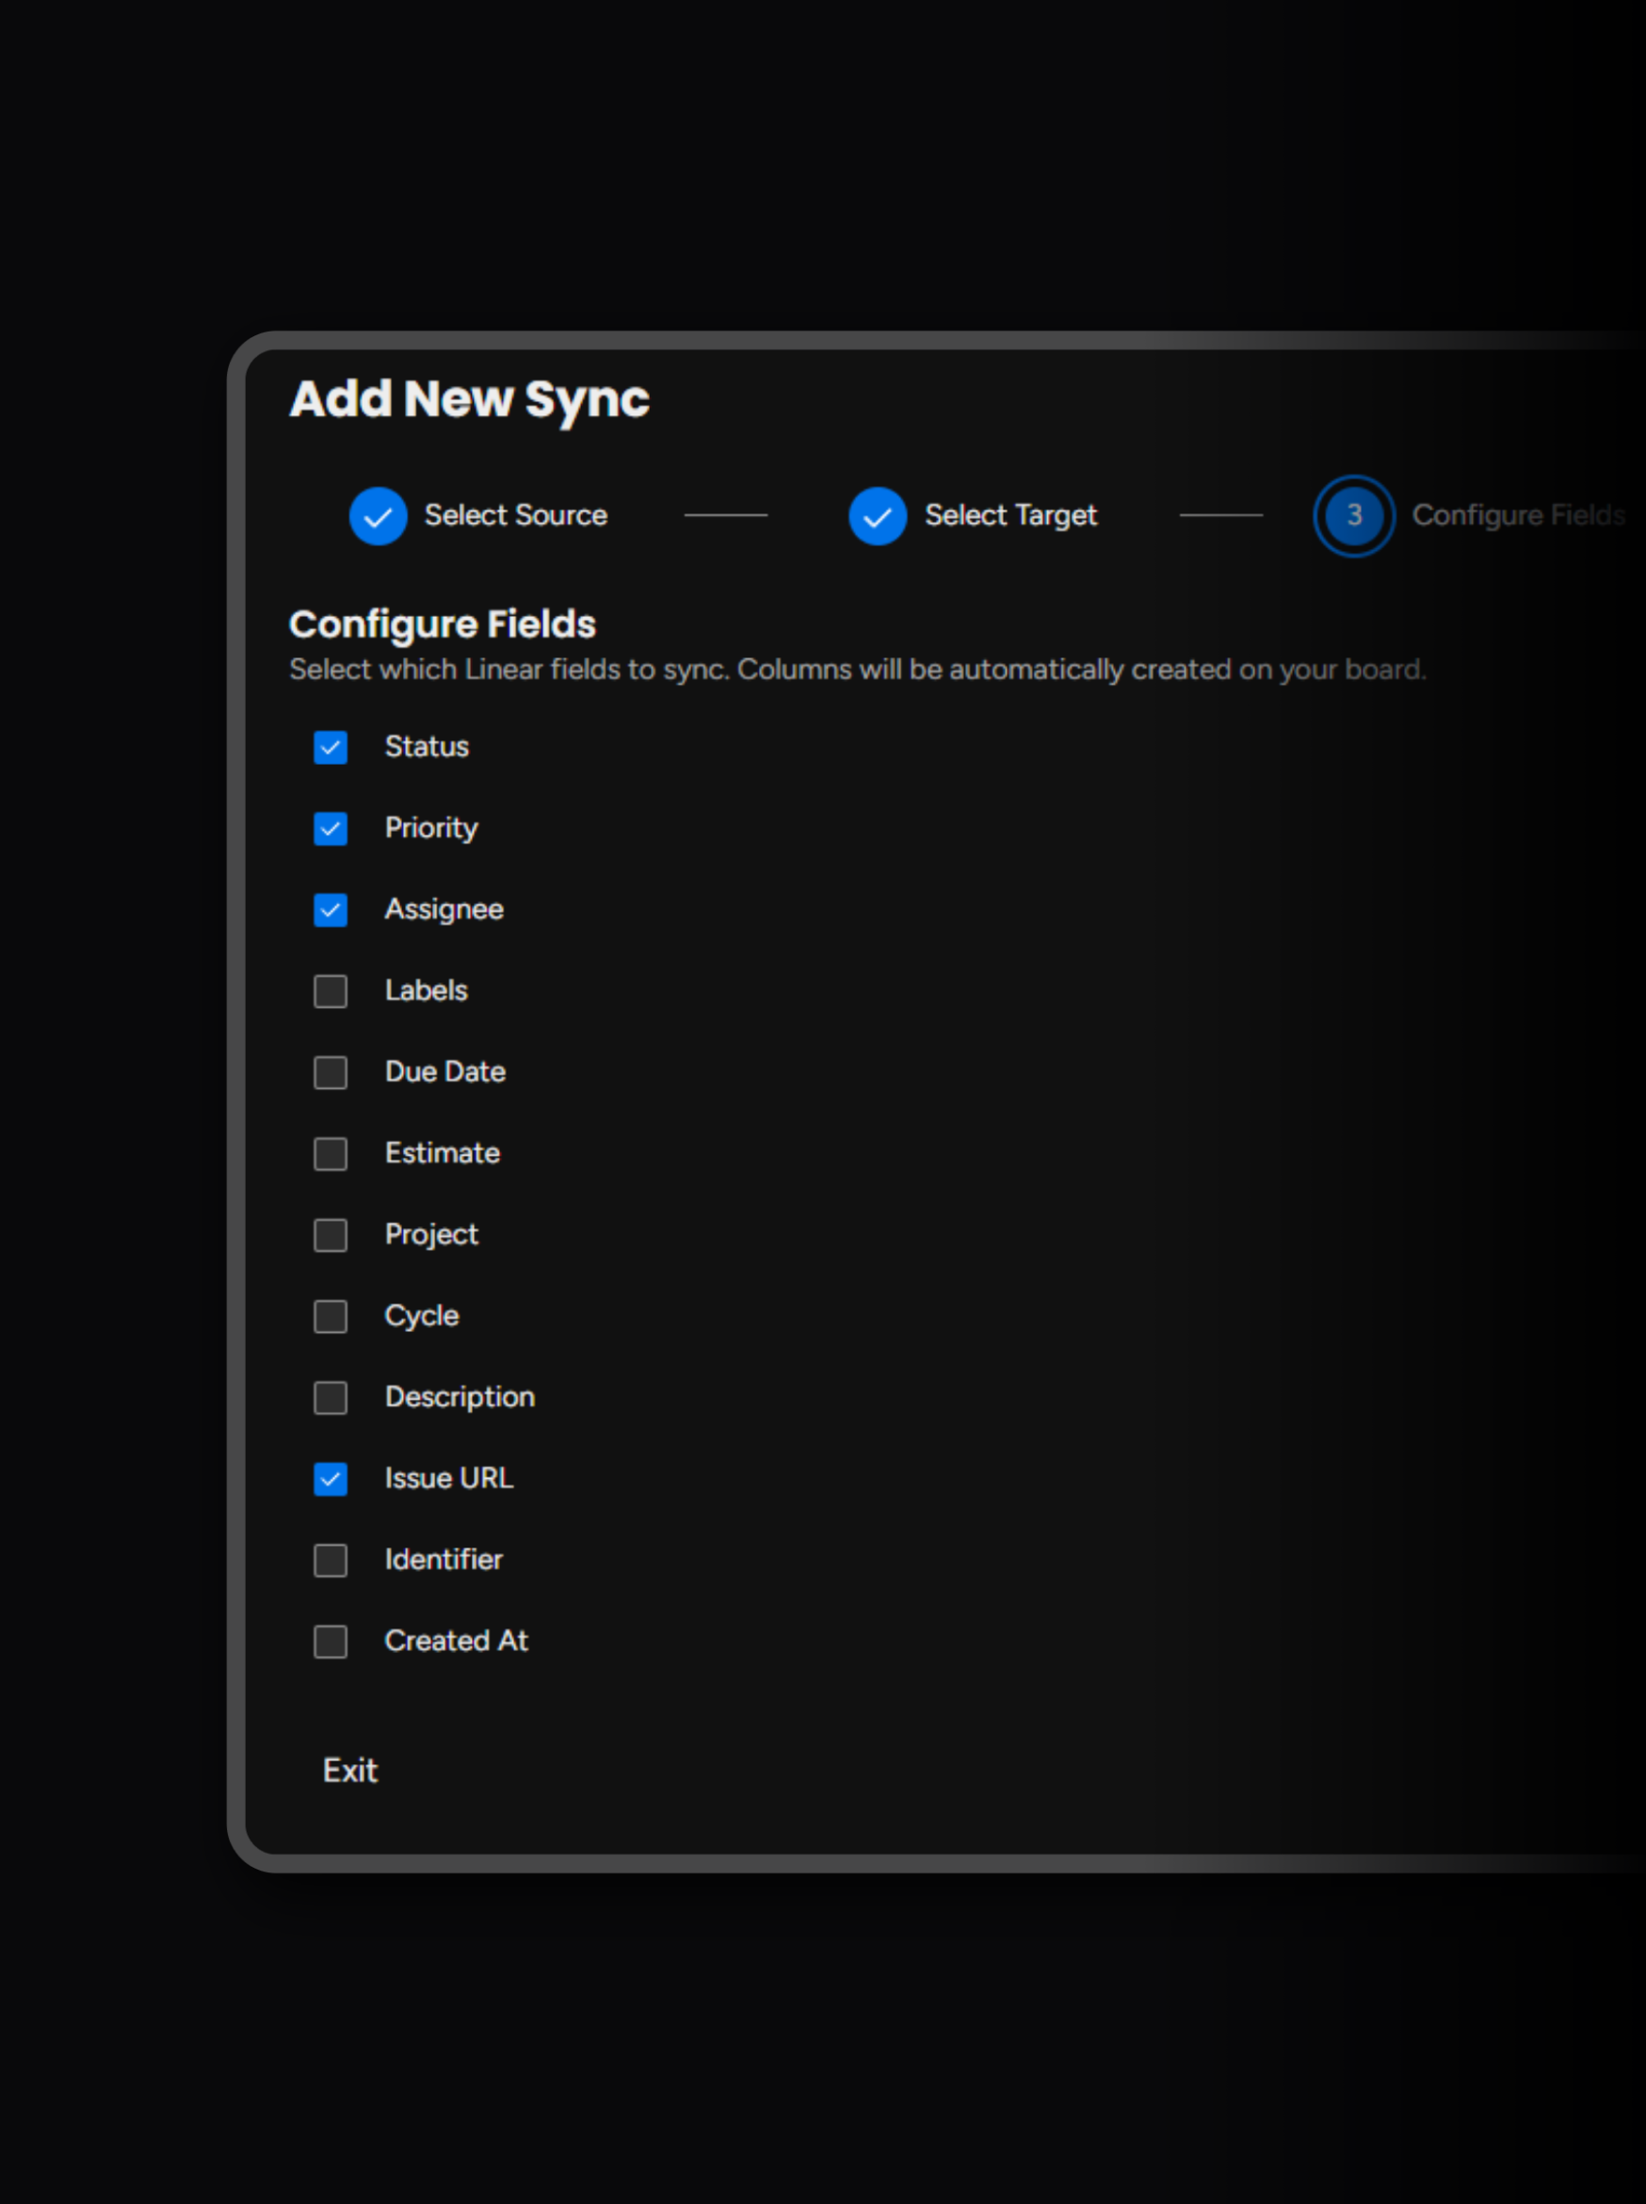Check the Created At checkbox
The width and height of the screenshot is (1646, 2204).
[x=330, y=1641]
